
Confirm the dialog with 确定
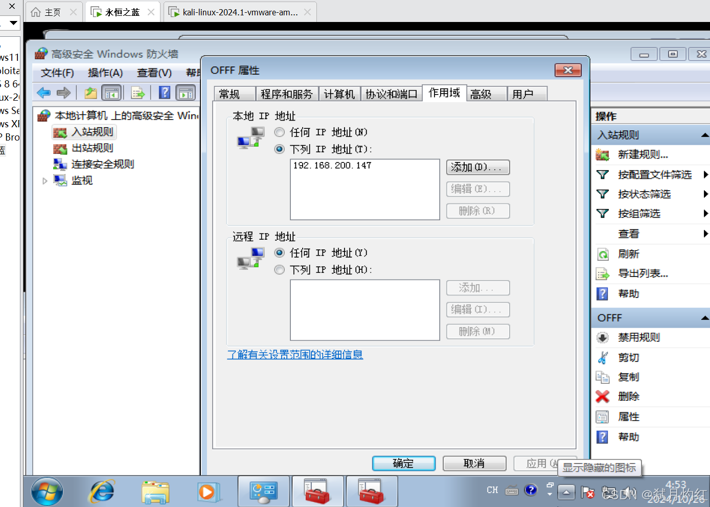(x=404, y=464)
